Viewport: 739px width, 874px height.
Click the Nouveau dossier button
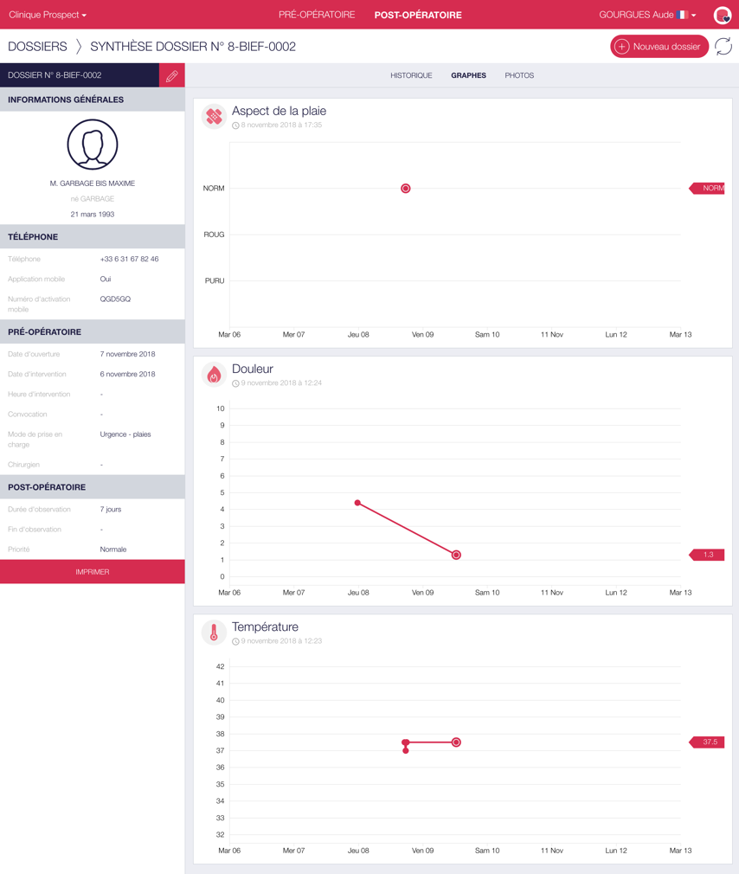click(659, 47)
